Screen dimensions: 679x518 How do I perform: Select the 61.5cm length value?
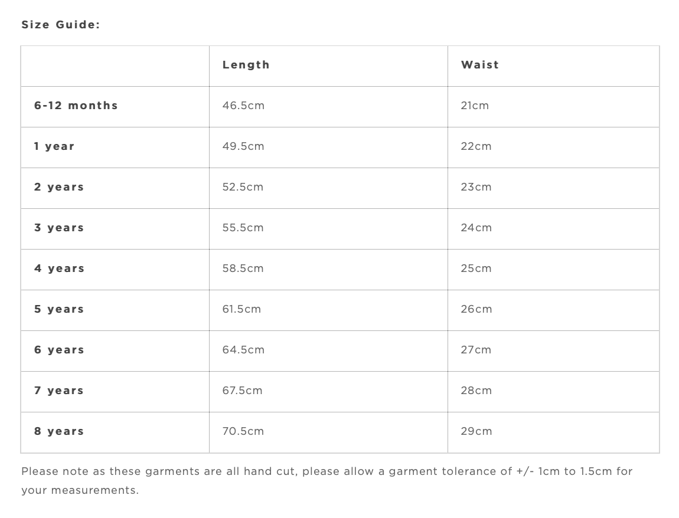pos(241,309)
